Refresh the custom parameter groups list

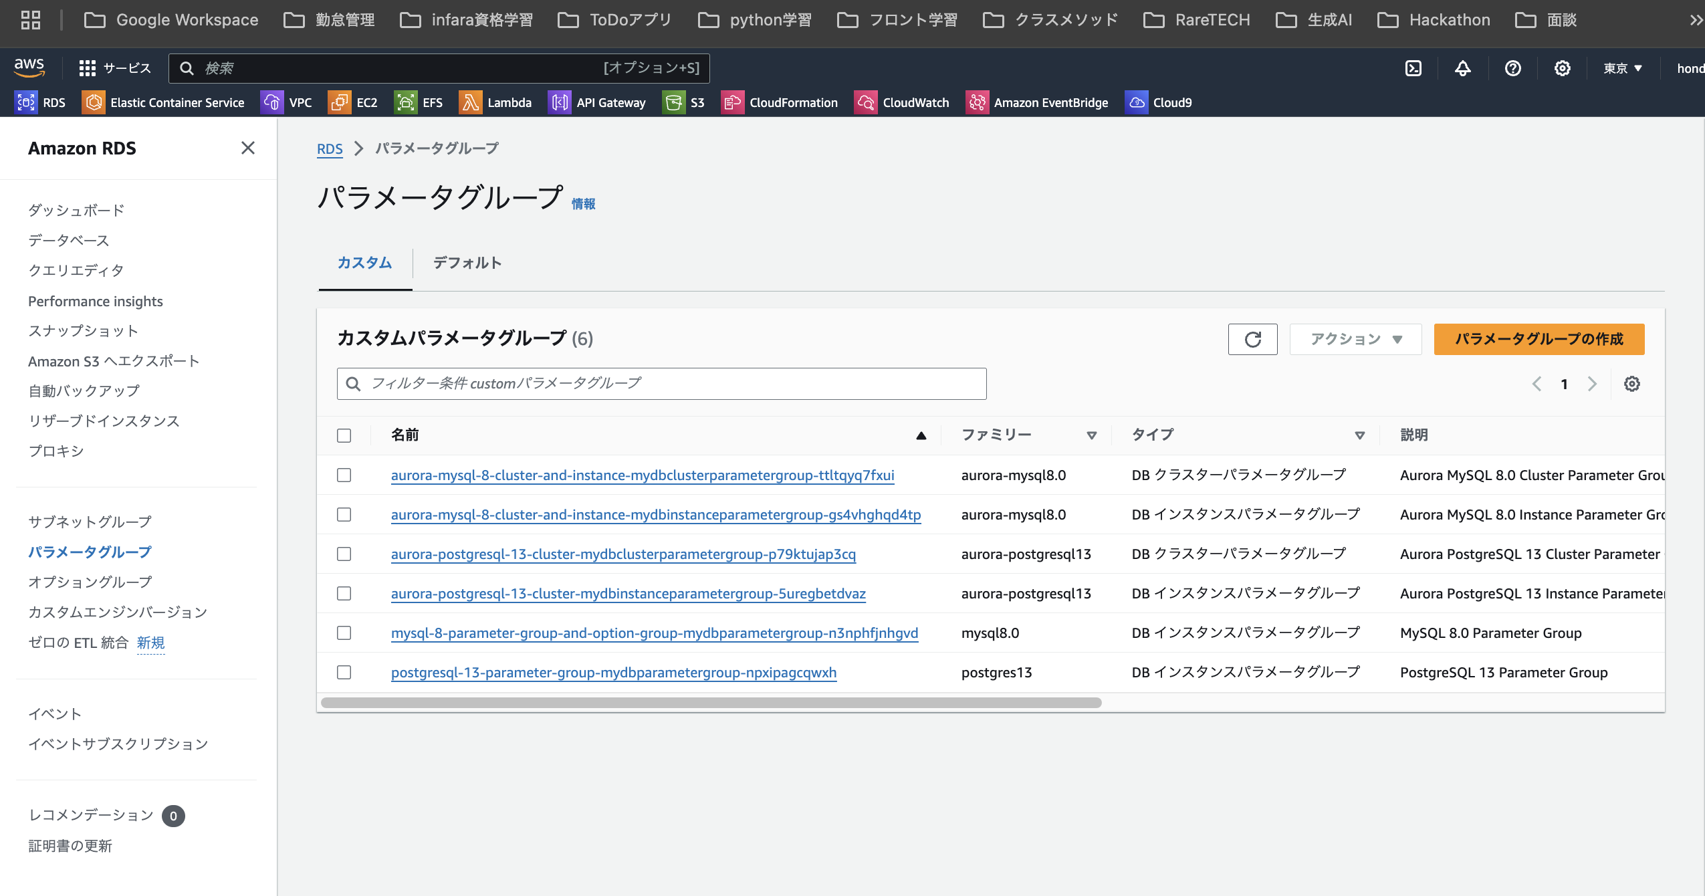(x=1252, y=339)
